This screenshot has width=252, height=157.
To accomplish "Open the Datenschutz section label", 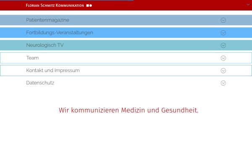I will pos(40,83).
